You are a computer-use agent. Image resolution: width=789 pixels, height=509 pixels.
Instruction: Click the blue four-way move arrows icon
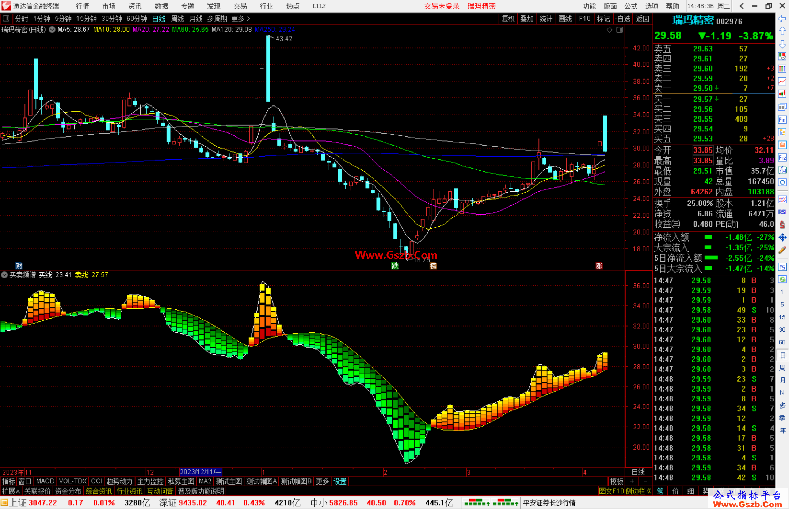(x=782, y=238)
